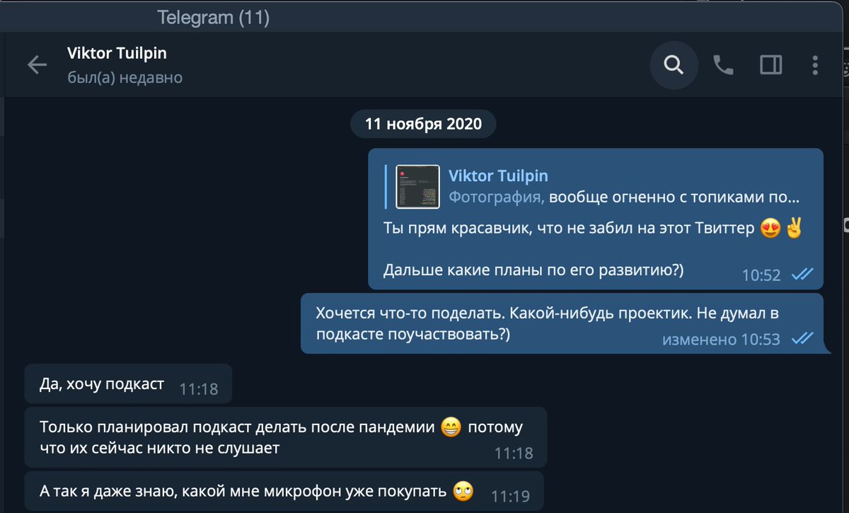This screenshot has height=513, width=849.
Task: Click the quoted photo thumbnail in reply
Action: [x=417, y=186]
